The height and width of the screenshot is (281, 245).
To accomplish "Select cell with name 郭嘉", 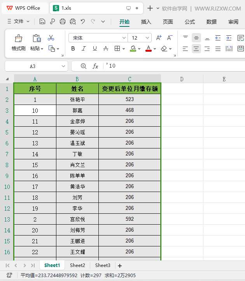I will [x=77, y=110].
